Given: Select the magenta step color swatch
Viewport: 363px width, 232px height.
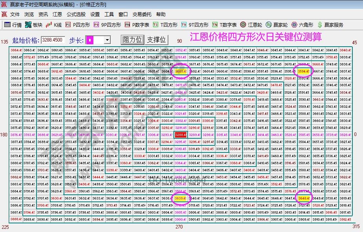Looking at the screenshot, I should click(91, 40).
